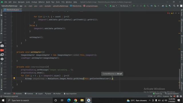Click the 117:94 cursor position in status bar
The image size is (183, 103).
point(150,96)
